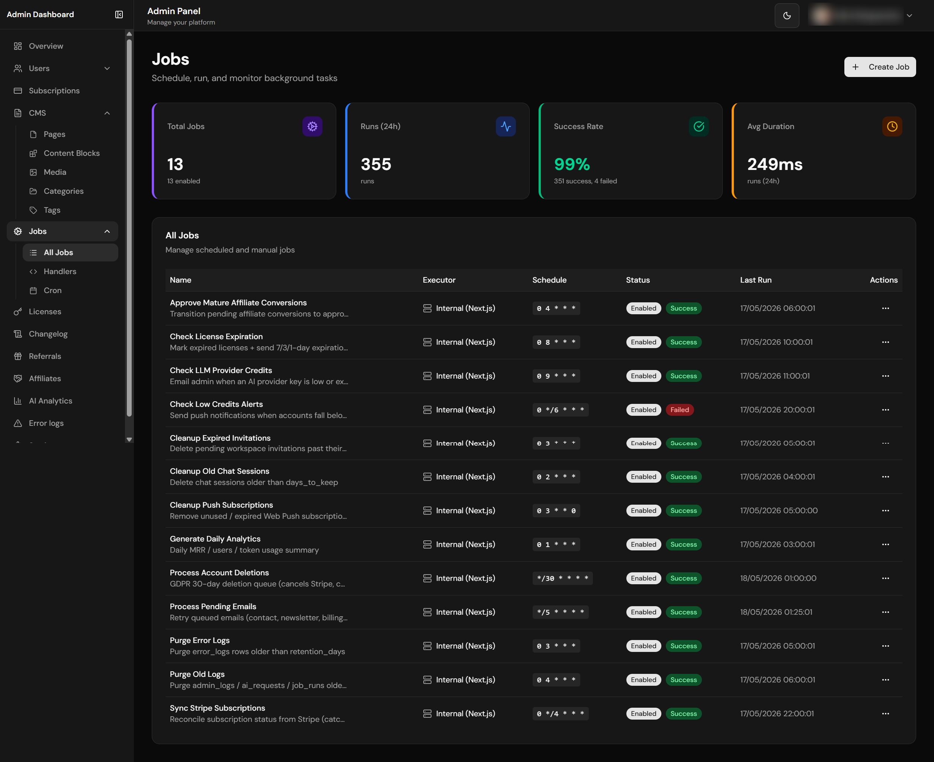Click the Referrals gift icon in sidebar
This screenshot has width=934, height=762.
coord(17,356)
